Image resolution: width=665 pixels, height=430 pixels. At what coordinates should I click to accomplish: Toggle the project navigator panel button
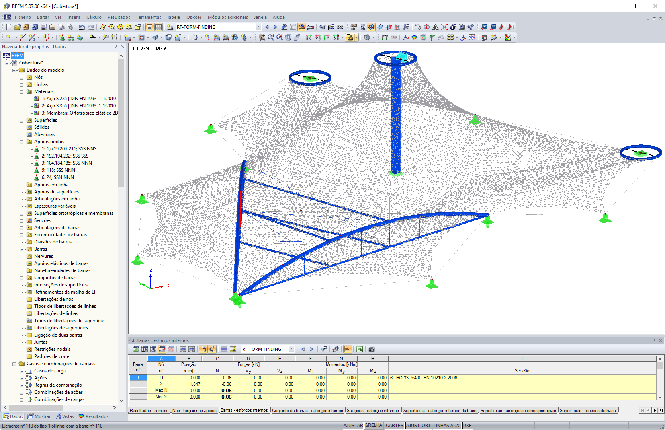click(149, 27)
